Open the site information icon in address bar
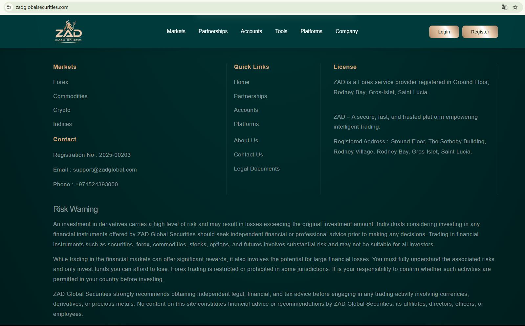The width and height of the screenshot is (525, 326). tap(9, 7)
